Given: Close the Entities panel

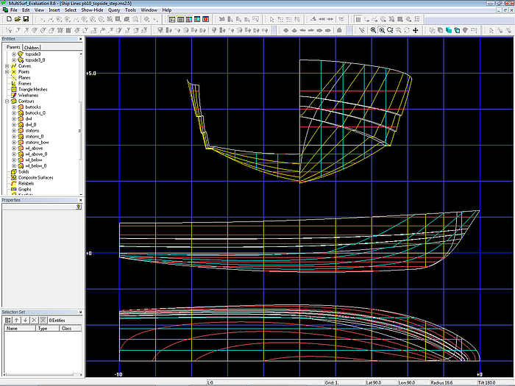Looking at the screenshot, I should (x=80, y=38).
